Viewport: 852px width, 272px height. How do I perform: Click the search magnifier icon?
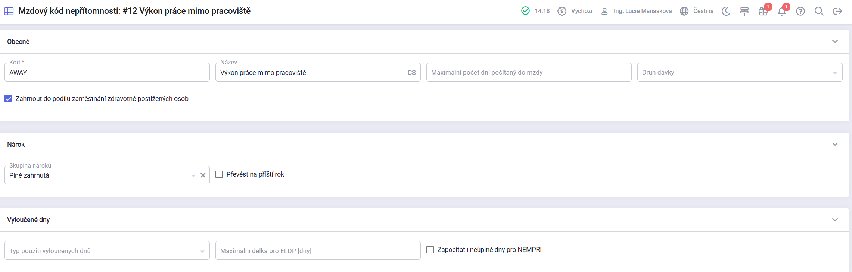819,11
